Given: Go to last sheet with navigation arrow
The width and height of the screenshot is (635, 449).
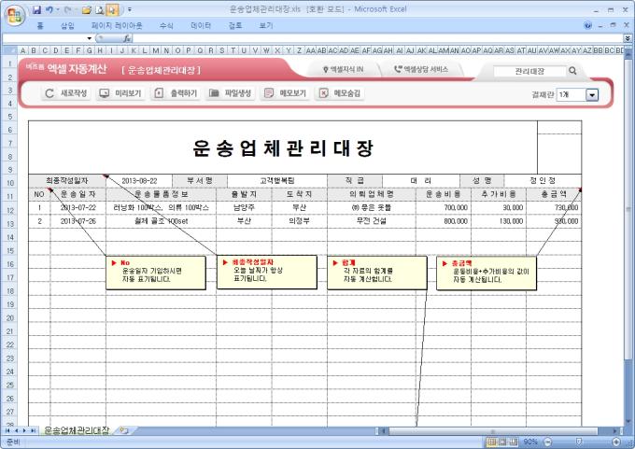Looking at the screenshot, I should tap(34, 430).
